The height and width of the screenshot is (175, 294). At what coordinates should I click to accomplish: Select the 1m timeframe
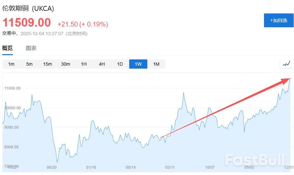pyautogui.click(x=11, y=64)
